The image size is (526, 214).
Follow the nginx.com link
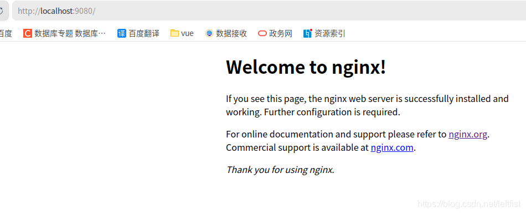point(392,147)
